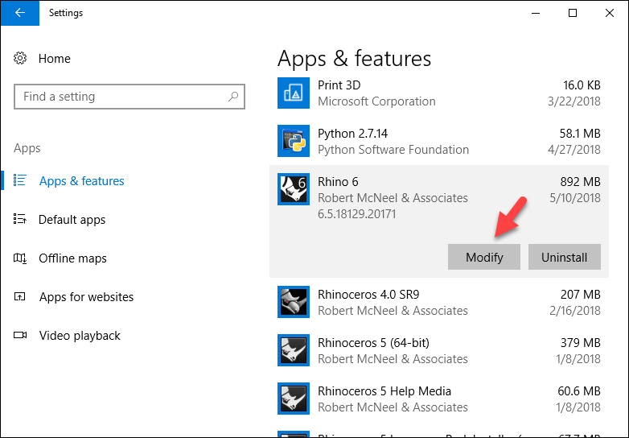
Task: Select the Print 3D app icon
Action: point(294,93)
